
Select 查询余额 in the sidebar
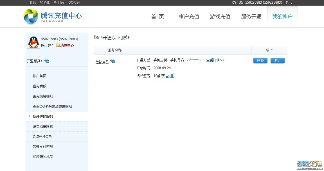(x=57, y=86)
